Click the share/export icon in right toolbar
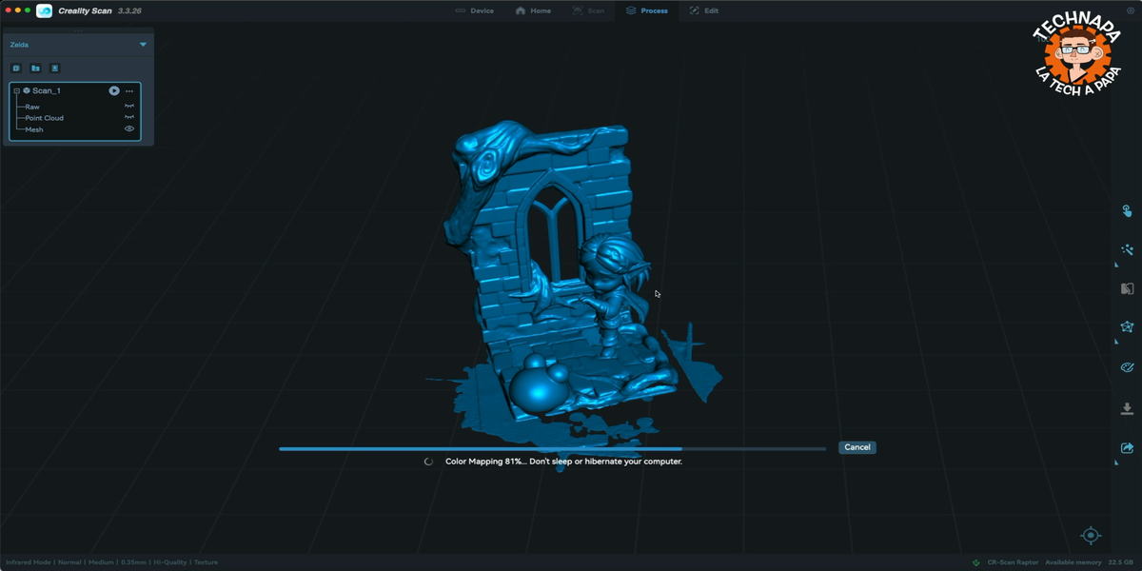This screenshot has width=1142, height=571. pos(1127,447)
